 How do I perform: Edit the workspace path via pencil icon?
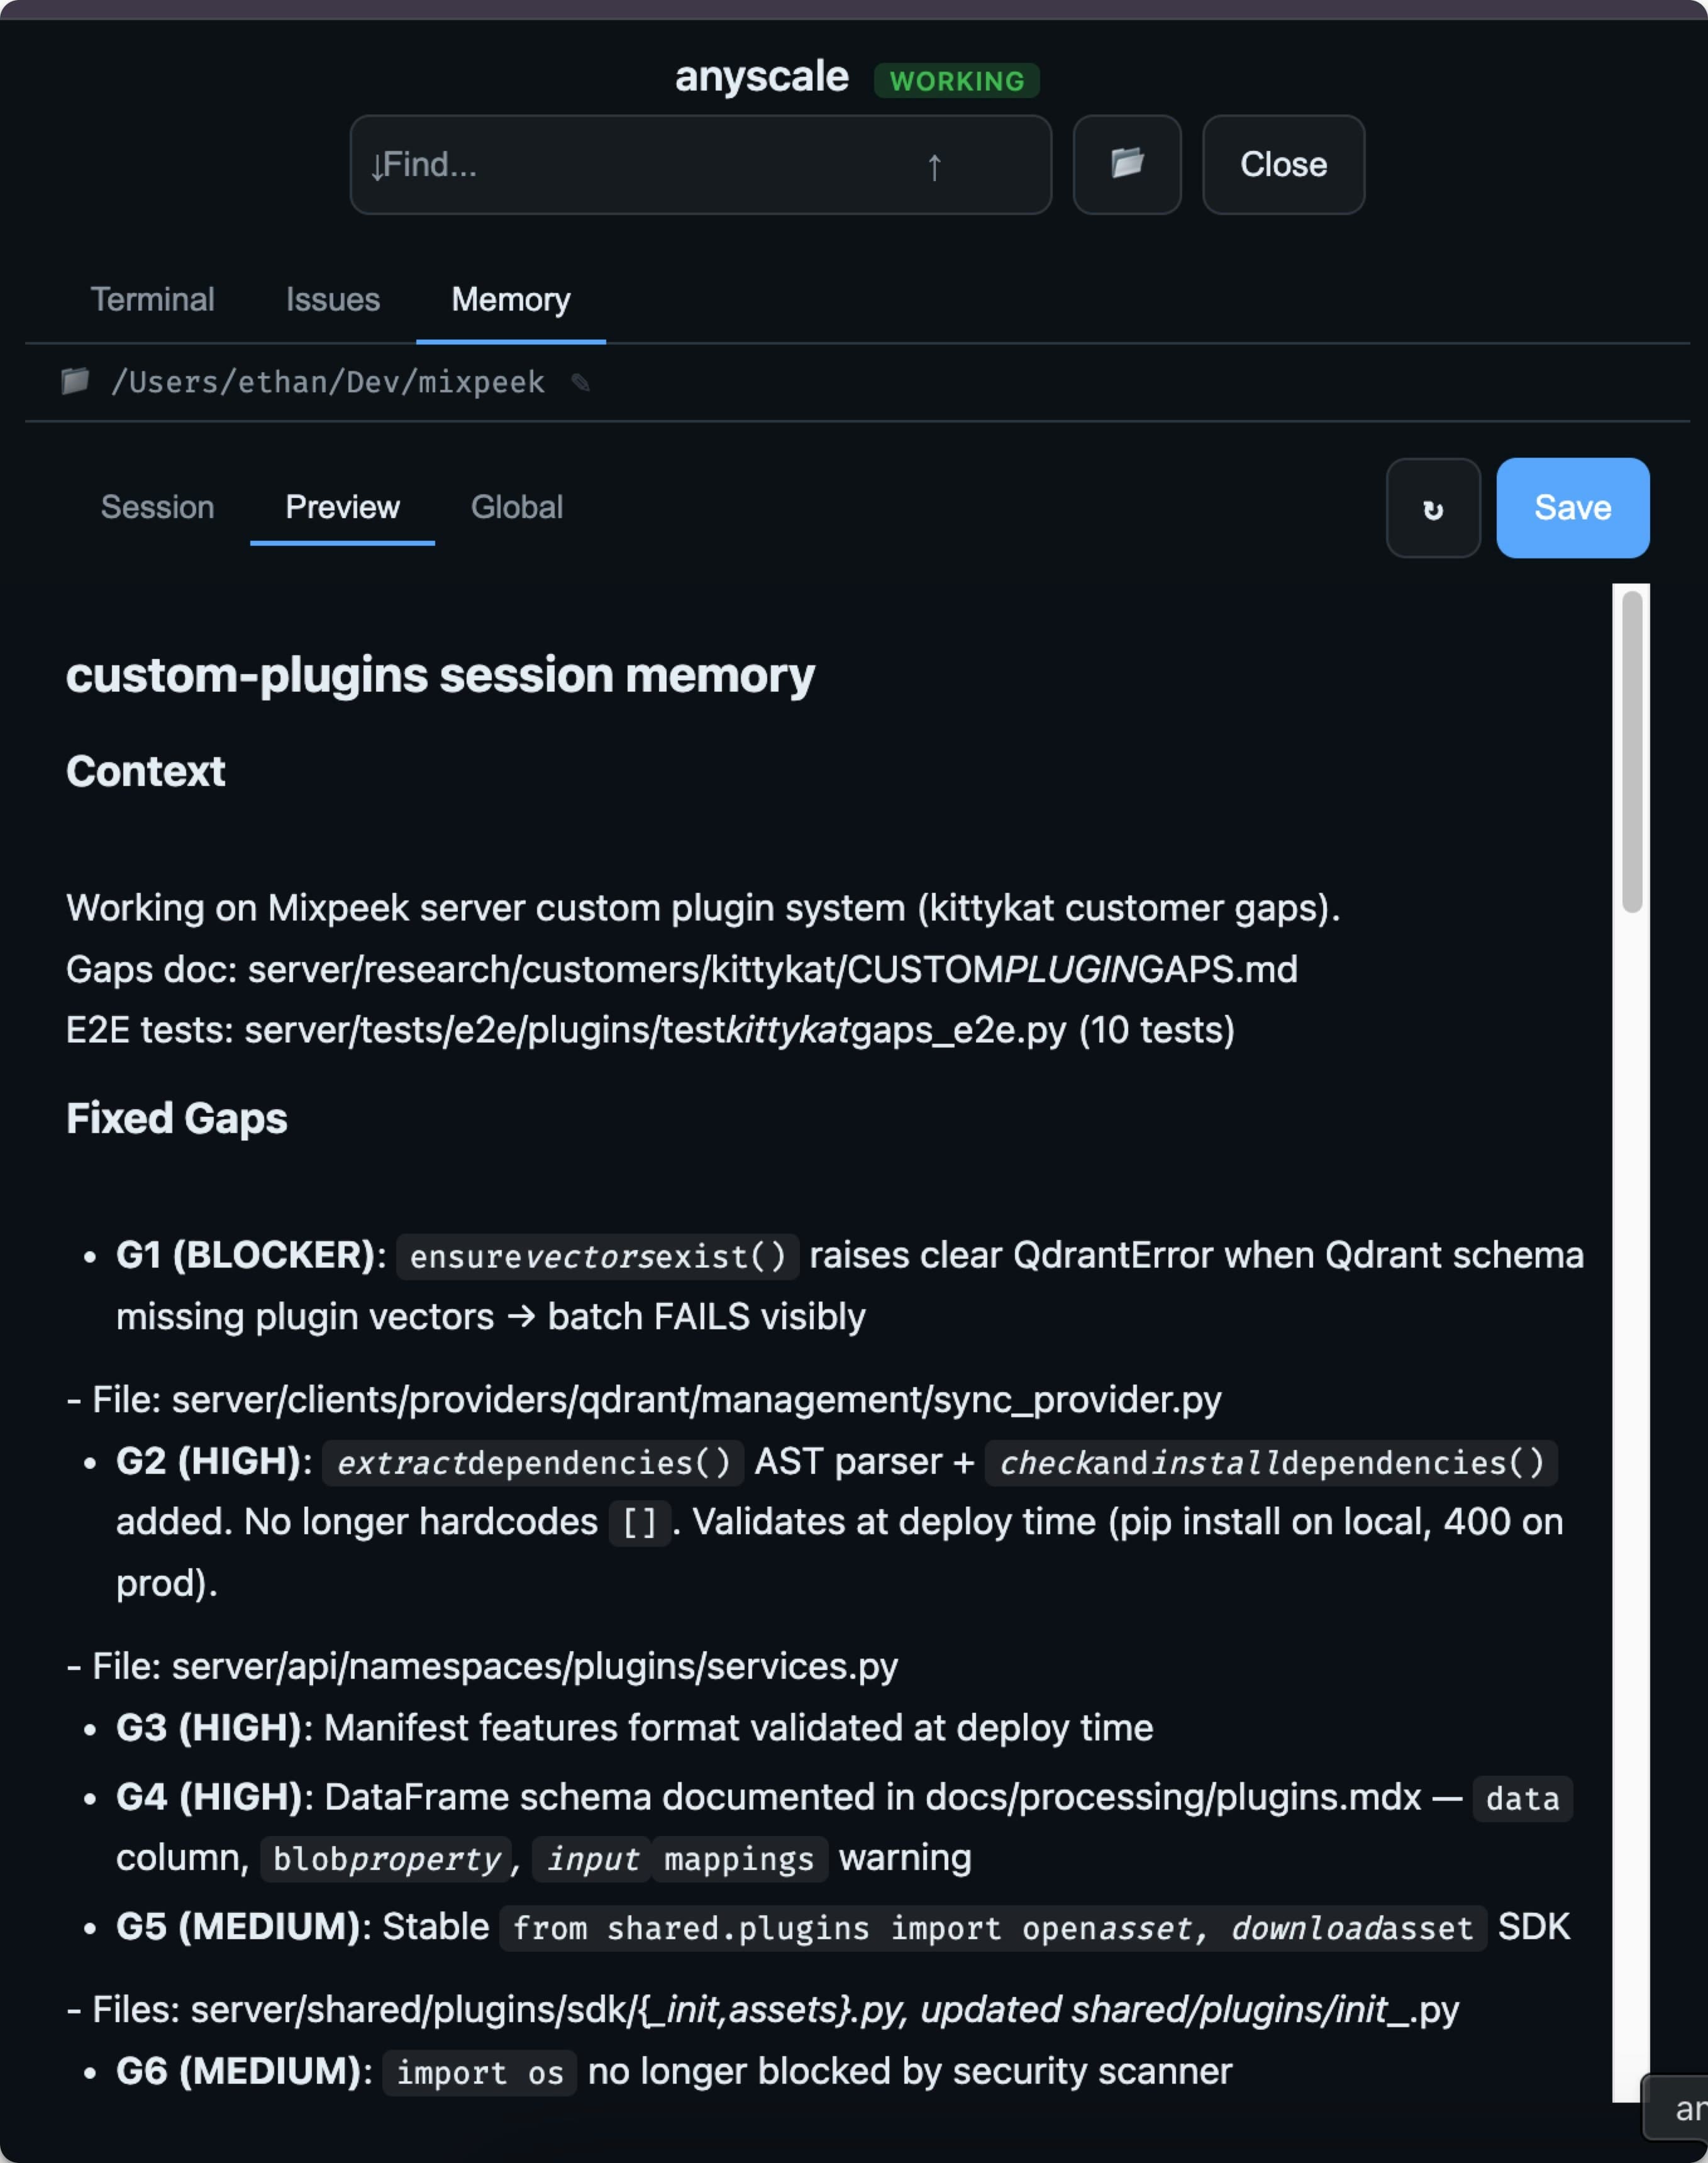(x=581, y=383)
